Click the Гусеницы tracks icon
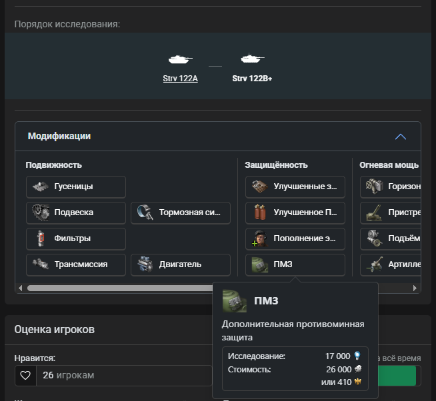This screenshot has width=436, height=401. pos(41,187)
